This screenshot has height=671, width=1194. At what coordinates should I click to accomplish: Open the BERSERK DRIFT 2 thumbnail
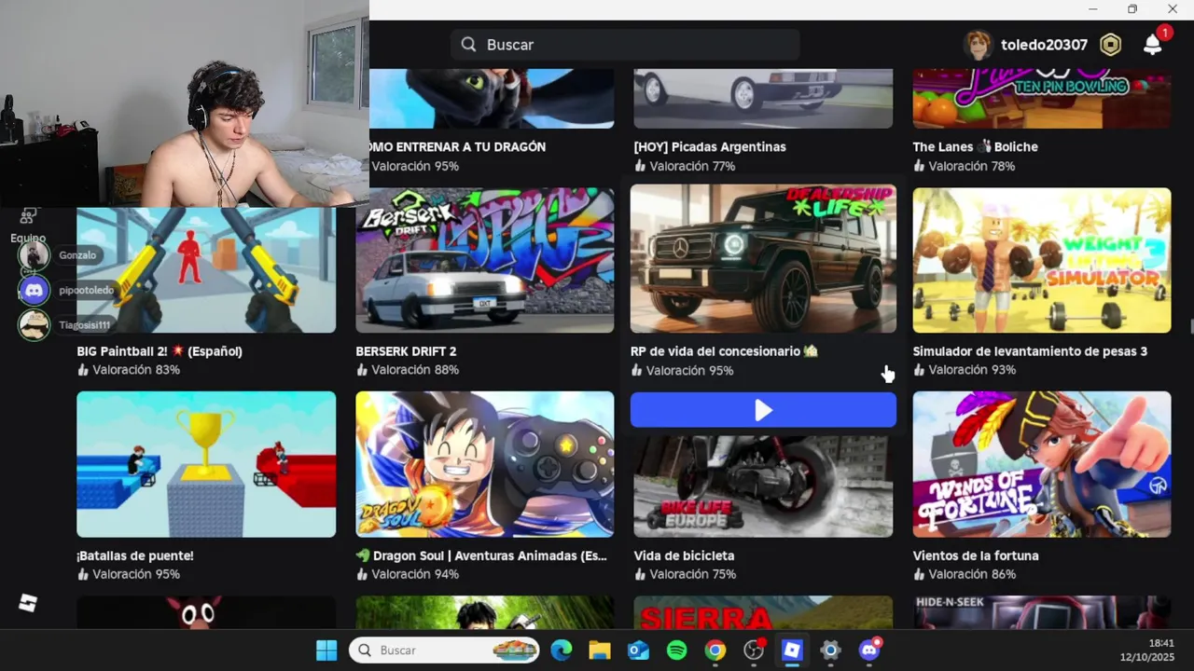[485, 260]
